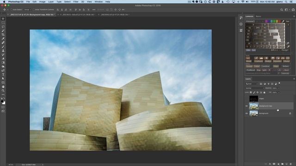Select the Lasso tool
This screenshot has height=166, width=296.
[x=3, y=27]
